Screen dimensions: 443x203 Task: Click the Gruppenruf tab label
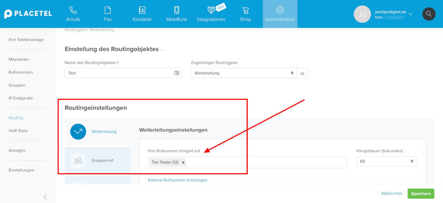[102, 160]
